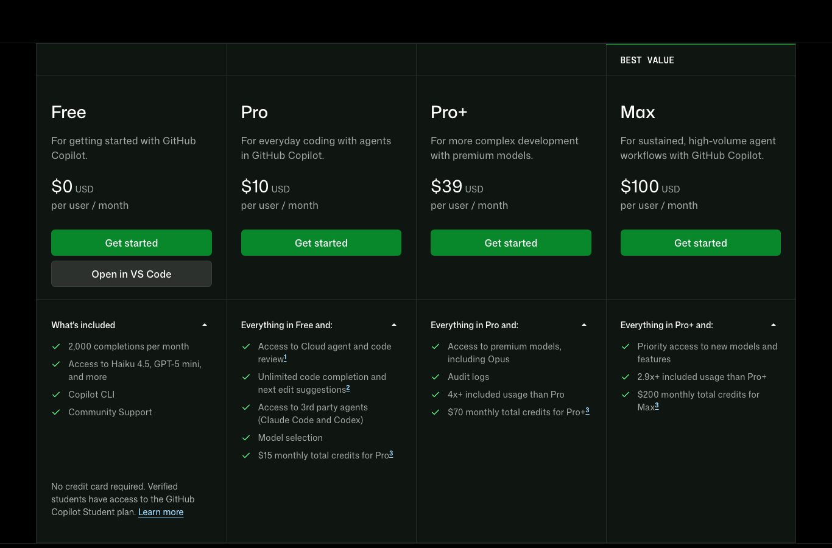Click the 4x+ included usage than Pro text

tap(506, 395)
